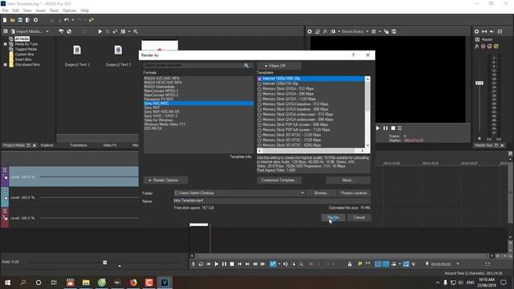Click Play in the timeline transport bar
The image size is (514, 289).
pos(216,264)
